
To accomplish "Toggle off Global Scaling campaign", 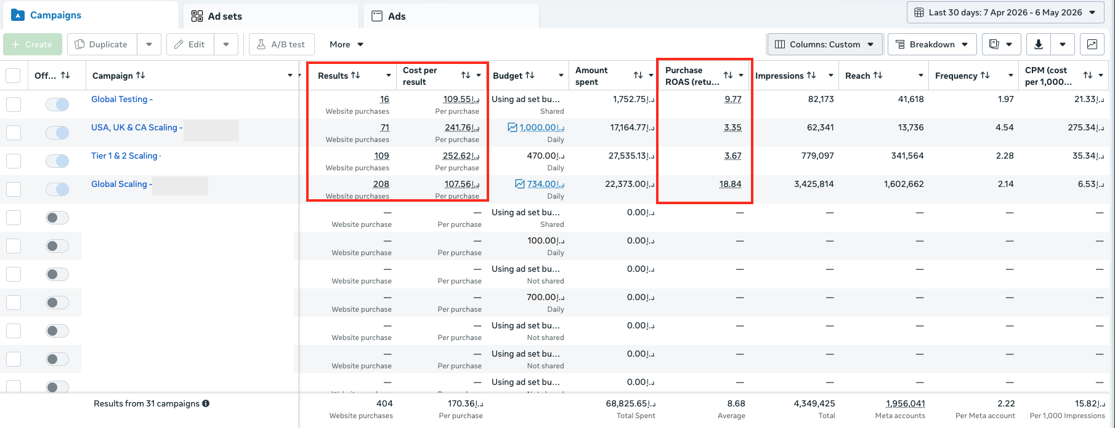I will [57, 189].
